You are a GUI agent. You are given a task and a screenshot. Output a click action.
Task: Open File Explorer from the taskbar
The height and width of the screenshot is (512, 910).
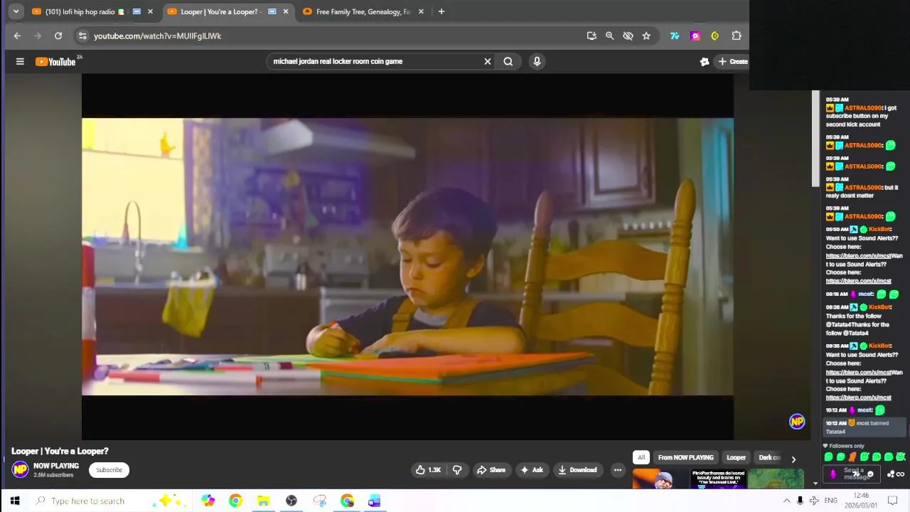coord(263,501)
